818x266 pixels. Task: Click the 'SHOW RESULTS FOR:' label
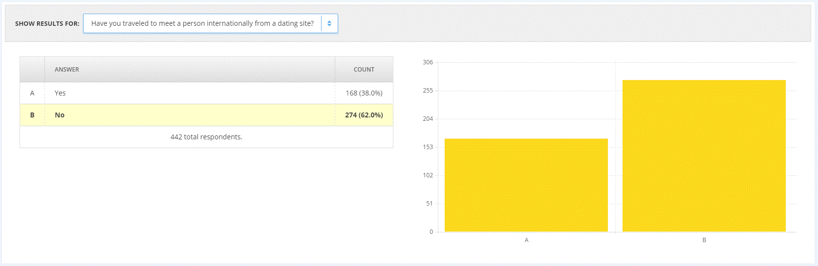tap(47, 23)
